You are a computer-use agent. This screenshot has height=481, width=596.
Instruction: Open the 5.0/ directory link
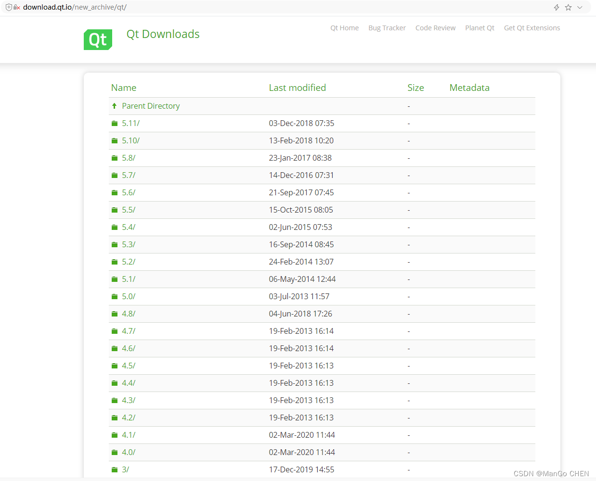(x=129, y=297)
